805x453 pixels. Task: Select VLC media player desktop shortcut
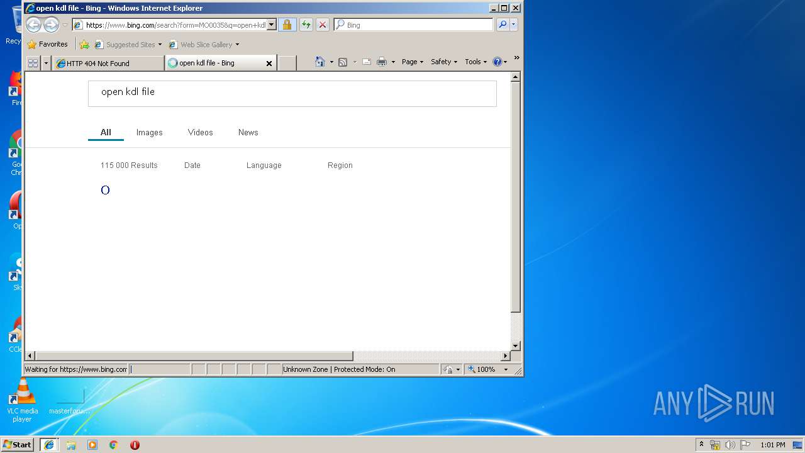click(x=23, y=401)
